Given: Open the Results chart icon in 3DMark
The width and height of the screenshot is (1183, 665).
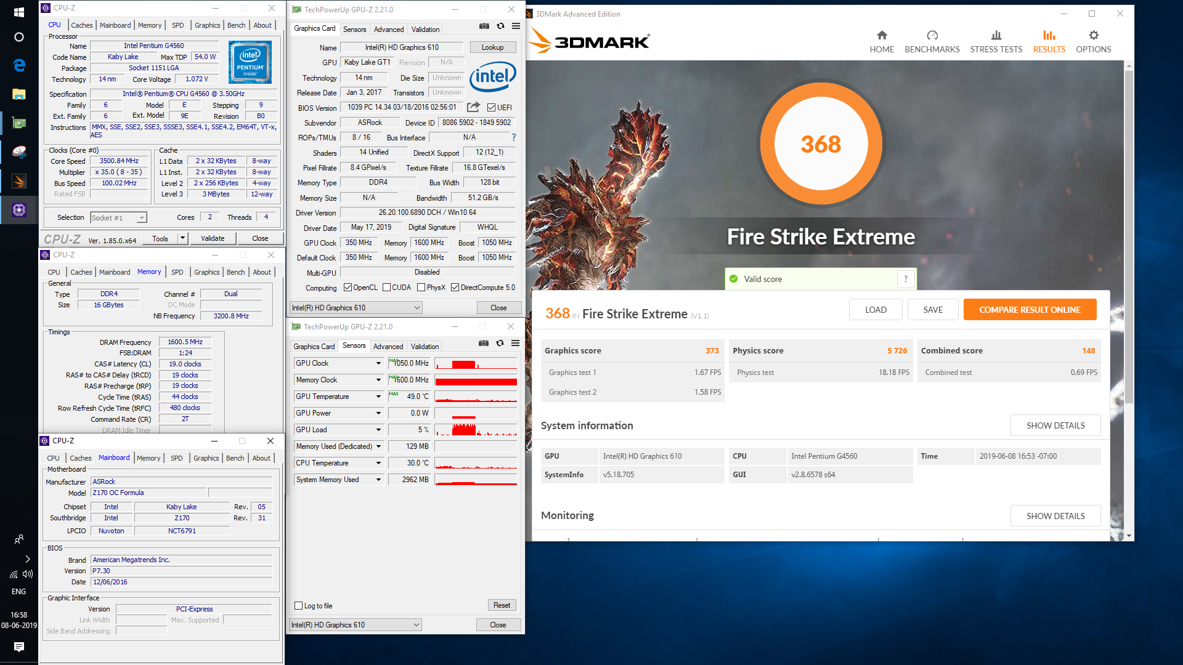Looking at the screenshot, I should pyautogui.click(x=1049, y=35).
